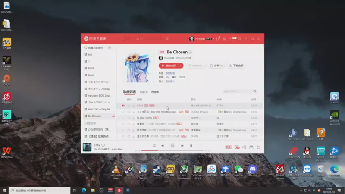This screenshot has height=194, width=345.
Task: Open the sound quality badge in player bar
Action: point(228,147)
